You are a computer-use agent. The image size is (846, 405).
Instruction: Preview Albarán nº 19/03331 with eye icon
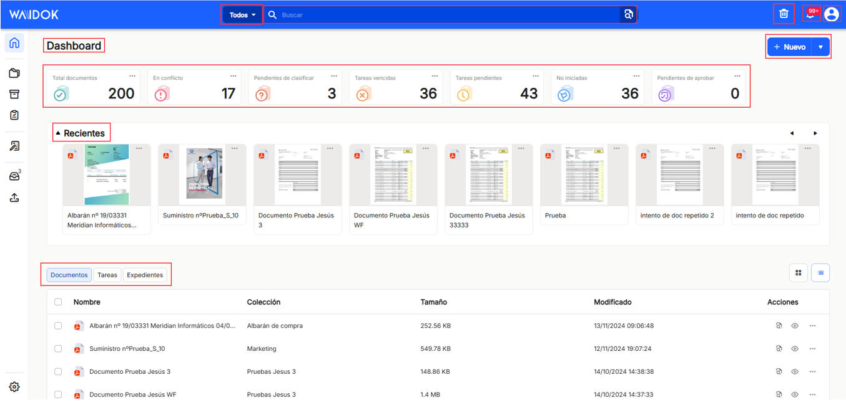pyautogui.click(x=795, y=325)
